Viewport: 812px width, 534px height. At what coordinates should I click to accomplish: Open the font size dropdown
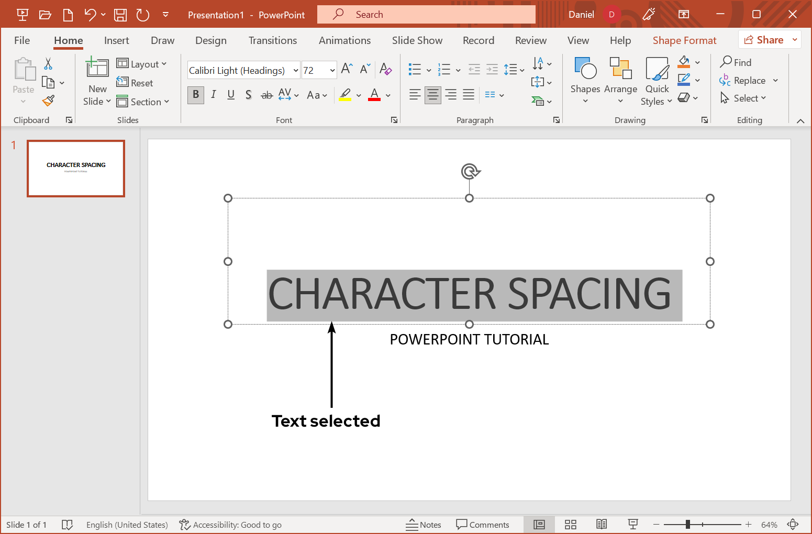coord(333,70)
